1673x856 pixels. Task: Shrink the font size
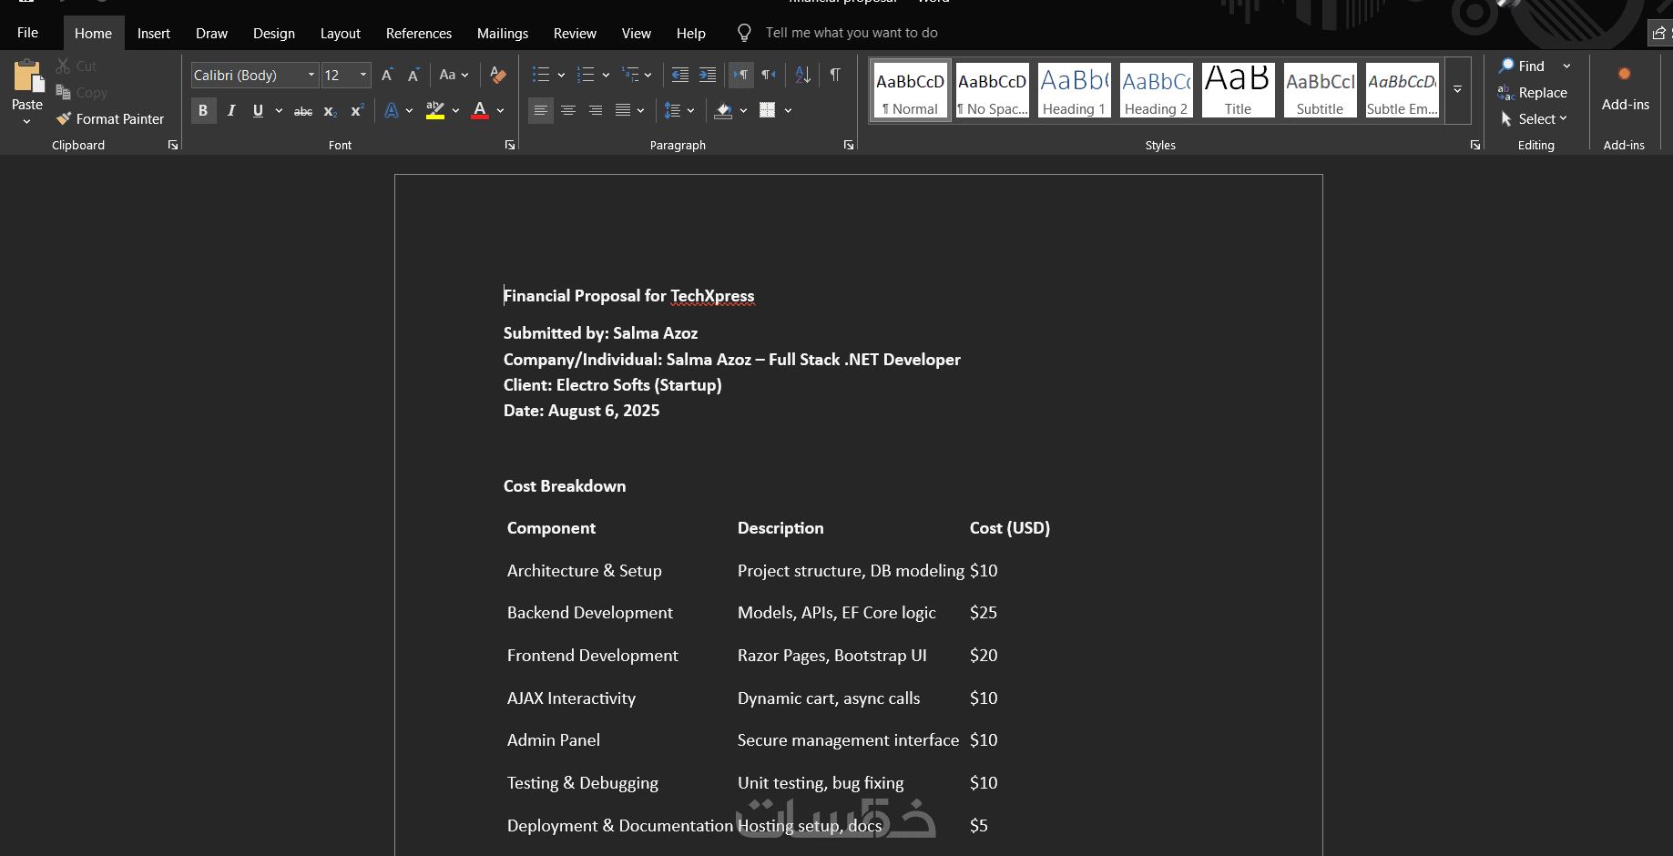coord(413,75)
